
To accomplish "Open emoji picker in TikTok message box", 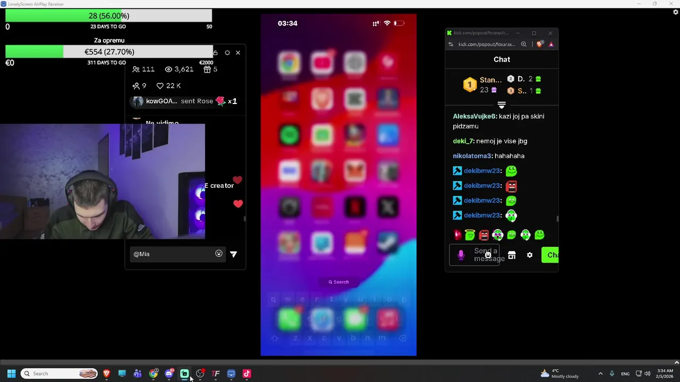I will click(x=219, y=254).
